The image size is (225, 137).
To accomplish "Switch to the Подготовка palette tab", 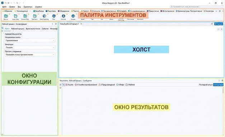I will tap(51, 11).
